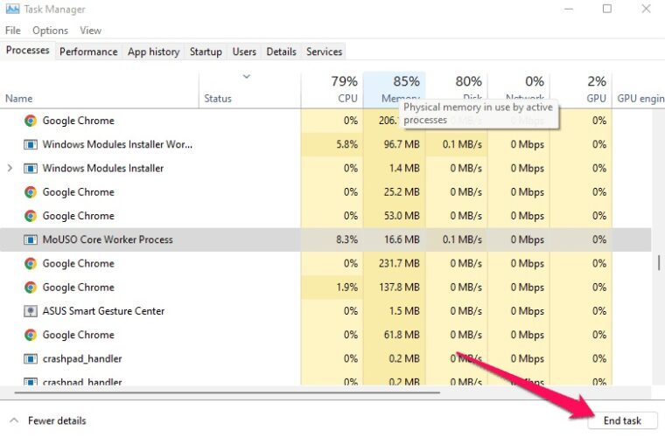Screen dimensions: 665x437
Task: Sort by the 80% Disk column
Action: [457, 90]
